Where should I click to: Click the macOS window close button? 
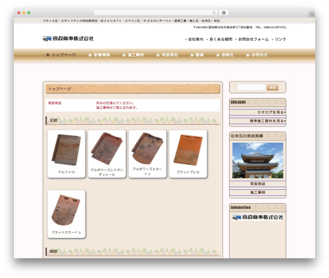point(19,12)
